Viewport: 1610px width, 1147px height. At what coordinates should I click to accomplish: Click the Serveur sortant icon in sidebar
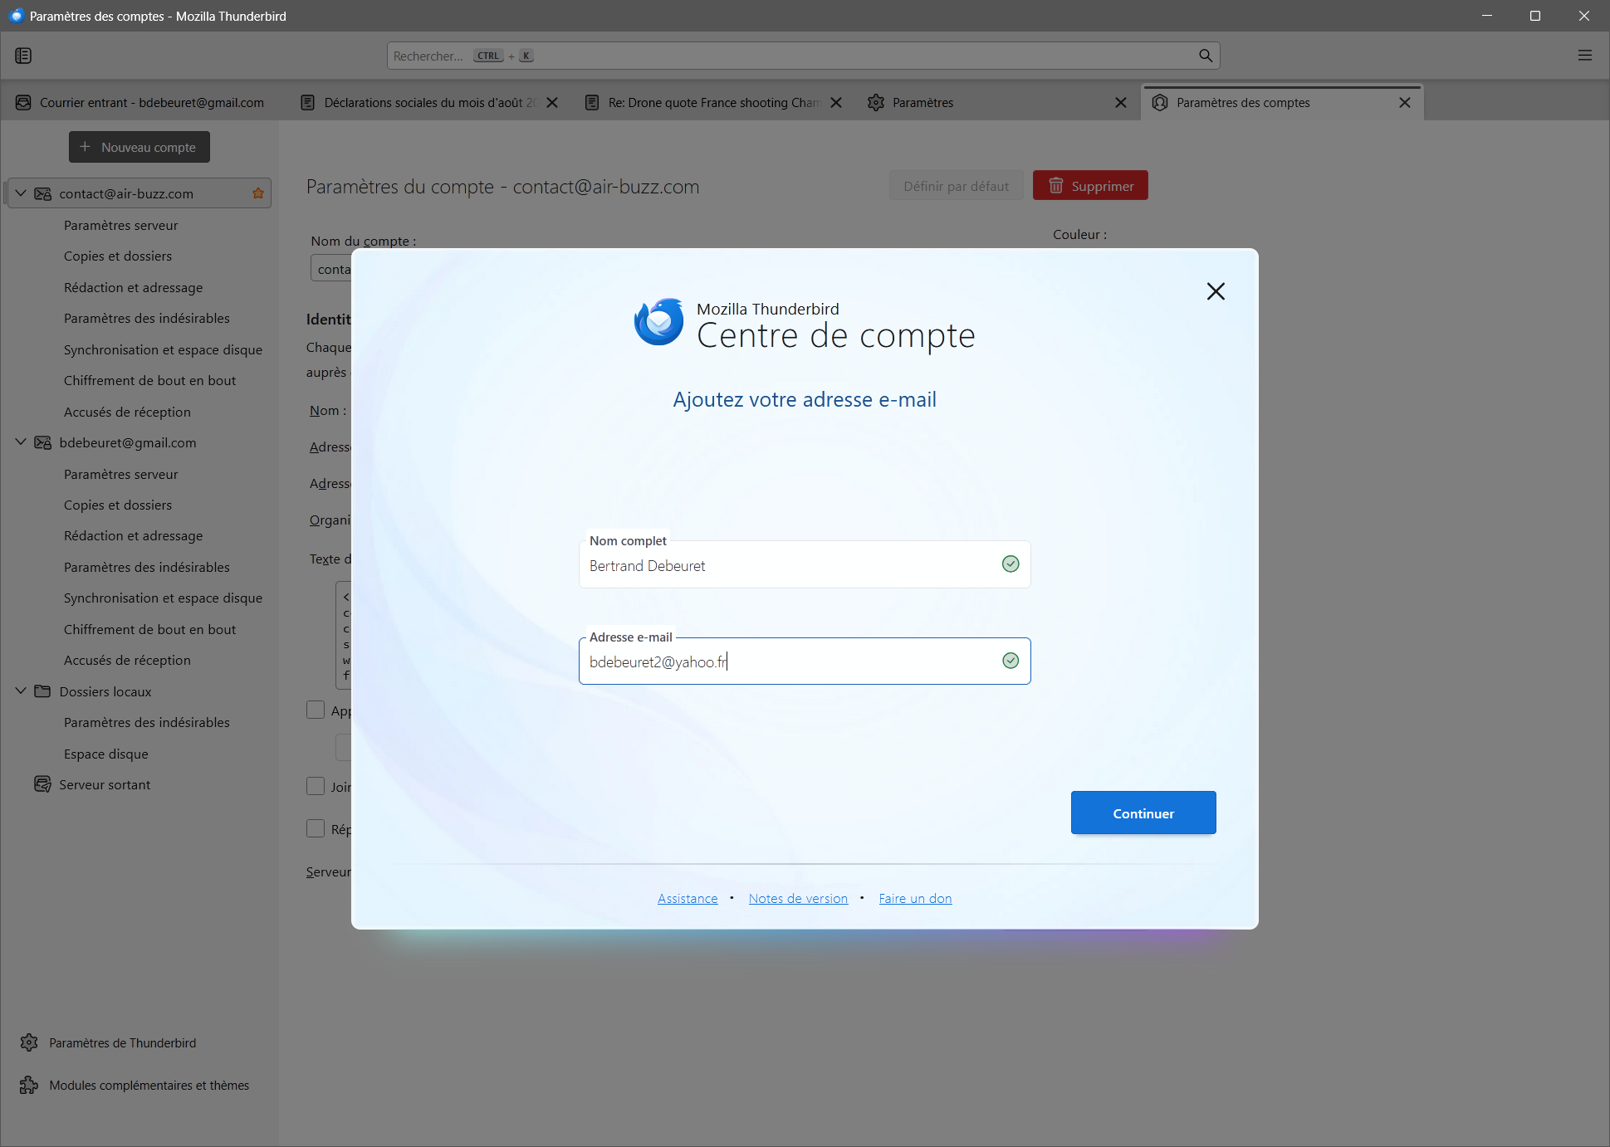pos(42,784)
